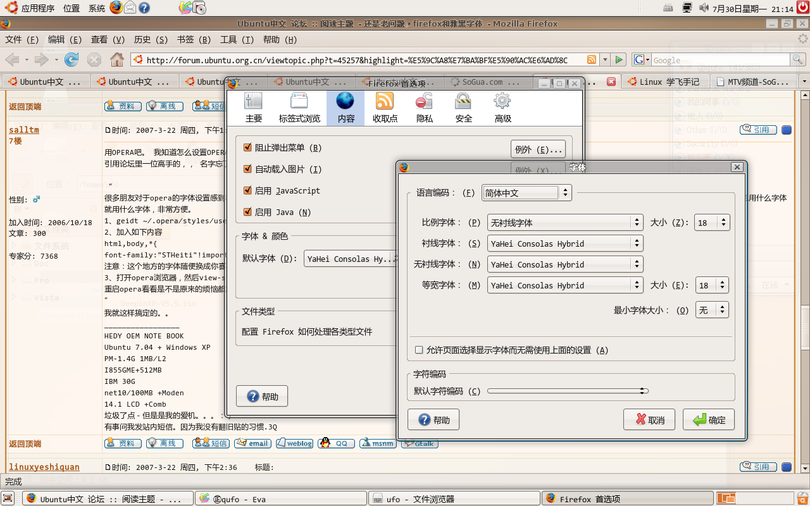Toggle 启用 JavaScript checkbox
Screen dimensions: 810x506
(247, 190)
